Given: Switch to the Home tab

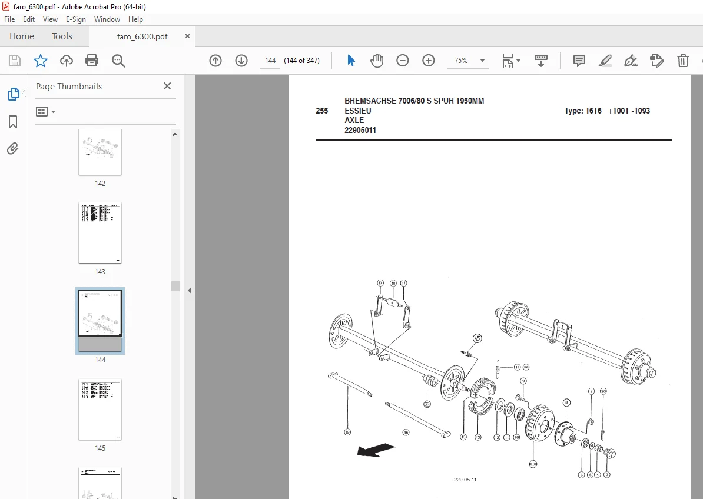Looking at the screenshot, I should click(x=22, y=36).
